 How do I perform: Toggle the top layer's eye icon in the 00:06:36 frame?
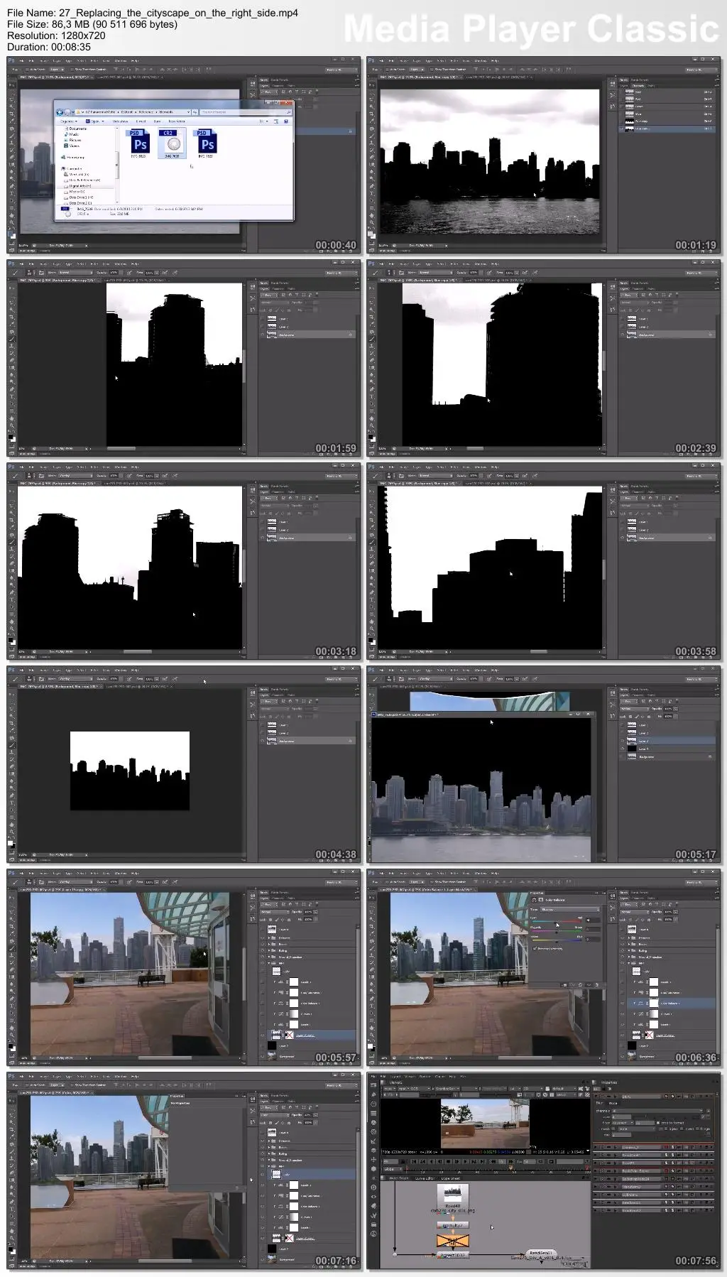coord(622,929)
